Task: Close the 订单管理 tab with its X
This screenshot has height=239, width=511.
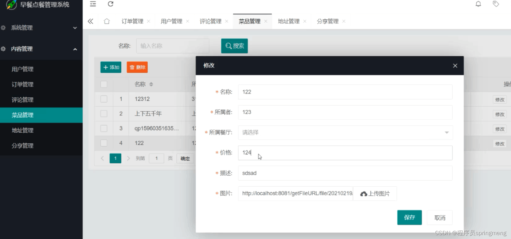Action: click(149, 21)
